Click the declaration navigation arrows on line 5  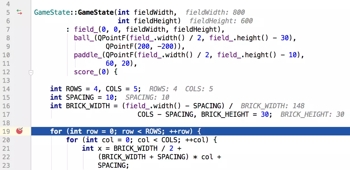(x=19, y=12)
